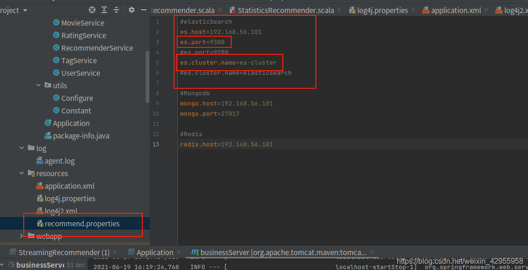528x270 pixels.
Task: Click the expand all icon in project toolbar
Action: click(x=104, y=10)
